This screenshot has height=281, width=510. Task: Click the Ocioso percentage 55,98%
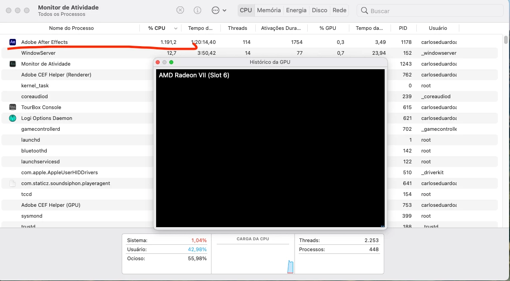[x=197, y=258]
